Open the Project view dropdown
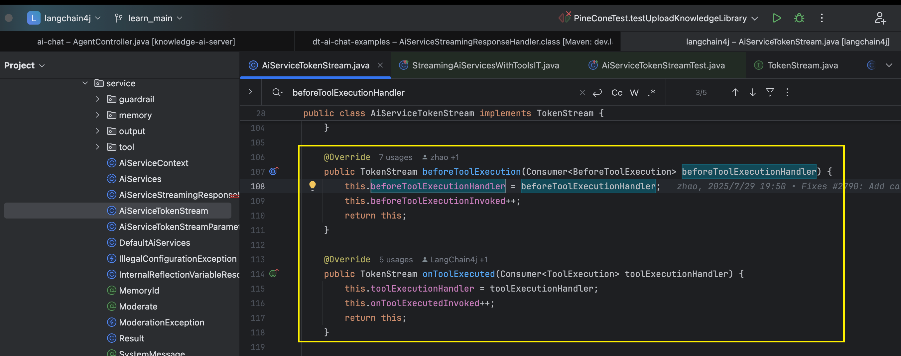The image size is (901, 356). tap(25, 65)
